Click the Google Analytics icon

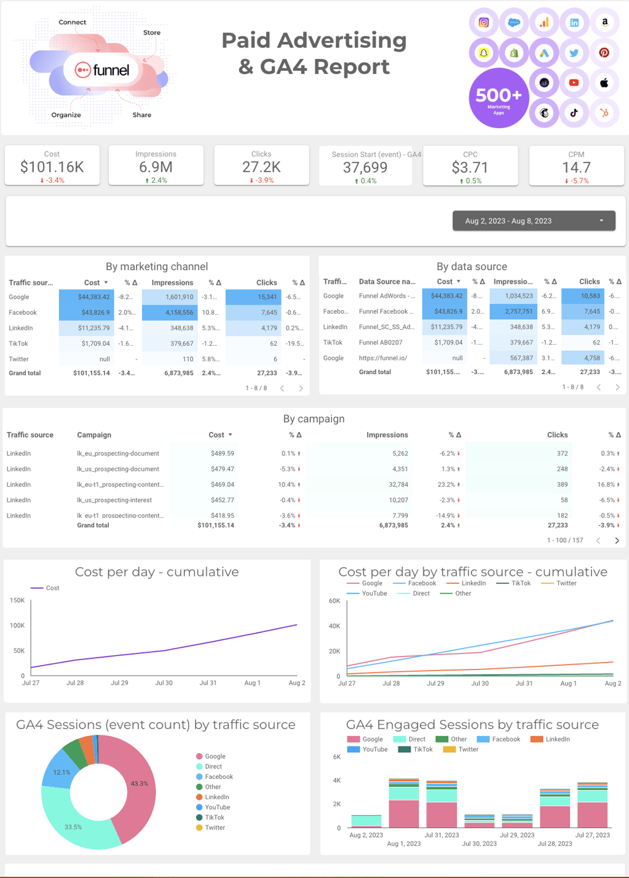(x=544, y=22)
